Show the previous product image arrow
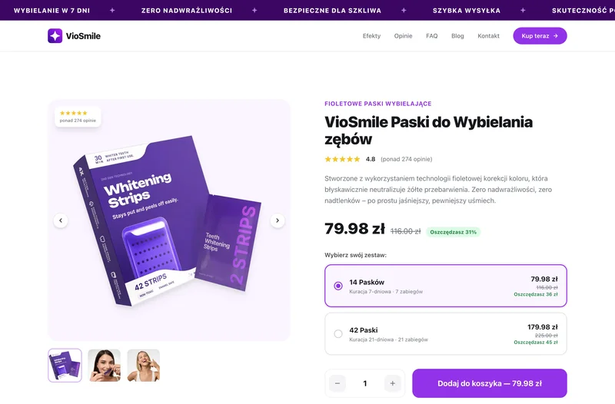 (61, 220)
